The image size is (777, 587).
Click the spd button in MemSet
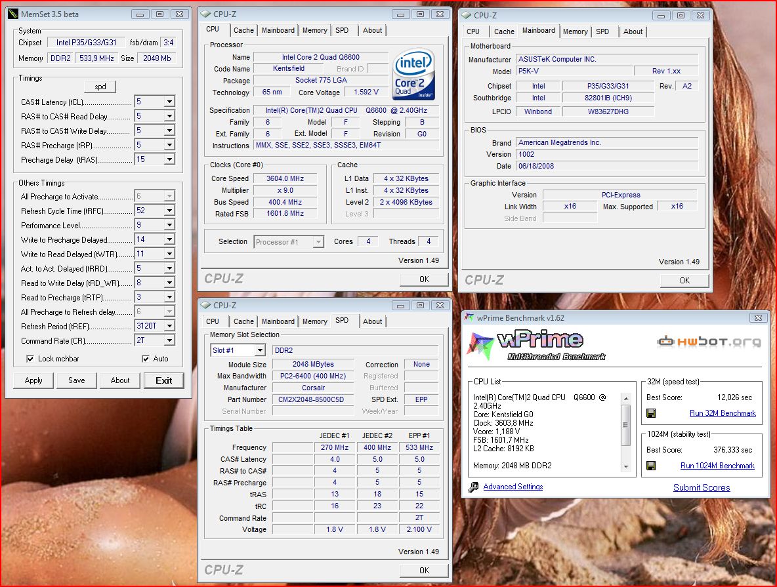(100, 87)
